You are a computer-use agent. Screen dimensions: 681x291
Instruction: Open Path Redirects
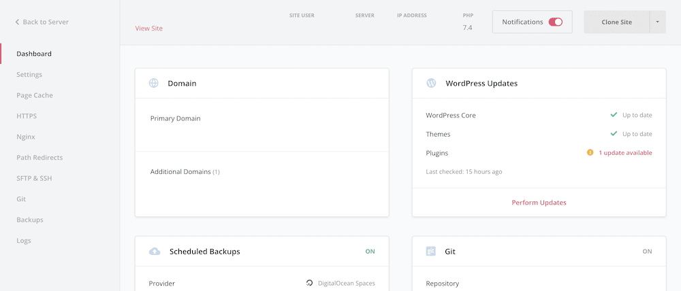point(39,158)
